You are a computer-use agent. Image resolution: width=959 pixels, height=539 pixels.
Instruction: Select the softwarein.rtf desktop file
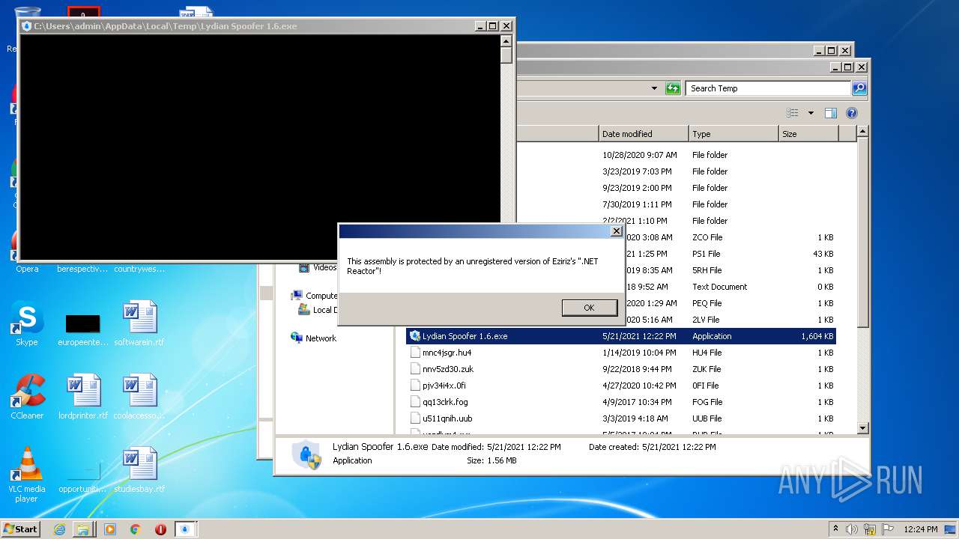coord(139,324)
